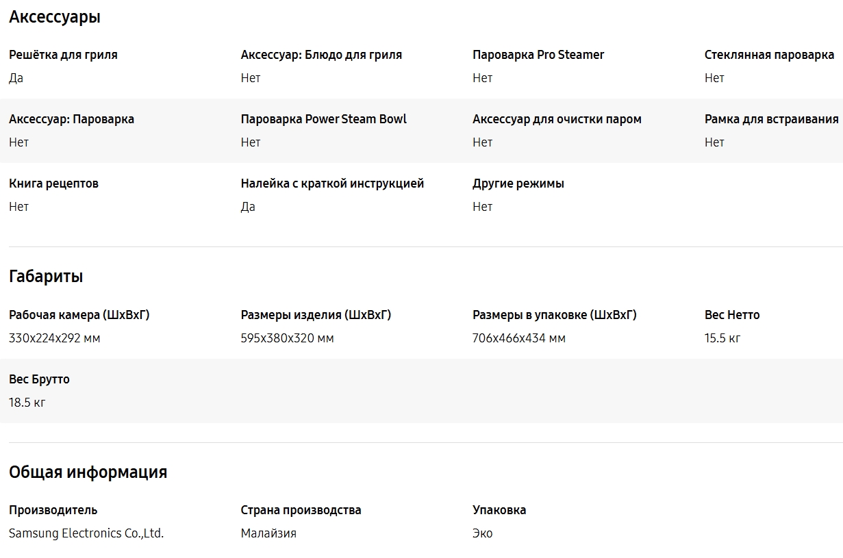Click Аксессуар: Блюдо для гриля label
Viewport: 843px width, 558px height.
click(x=321, y=55)
